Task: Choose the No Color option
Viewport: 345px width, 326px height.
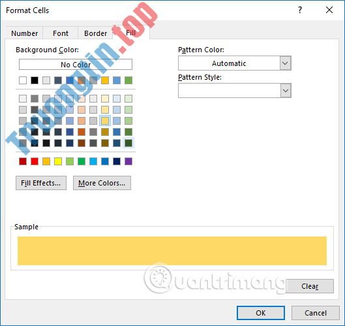Action: (76, 65)
